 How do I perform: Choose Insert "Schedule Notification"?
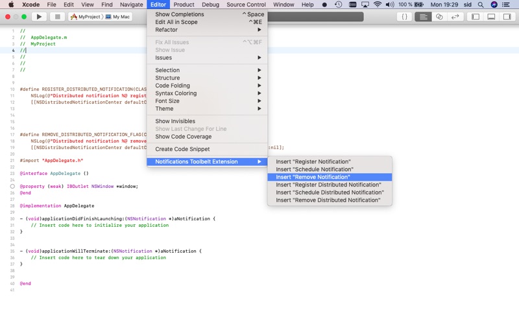click(330, 169)
